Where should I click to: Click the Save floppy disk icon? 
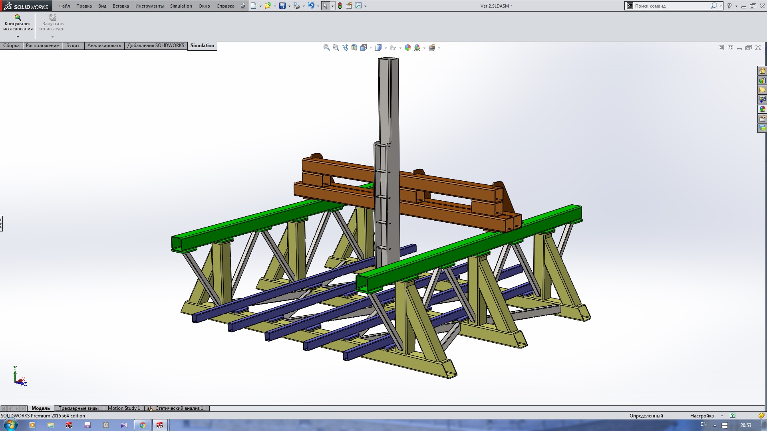coord(282,6)
